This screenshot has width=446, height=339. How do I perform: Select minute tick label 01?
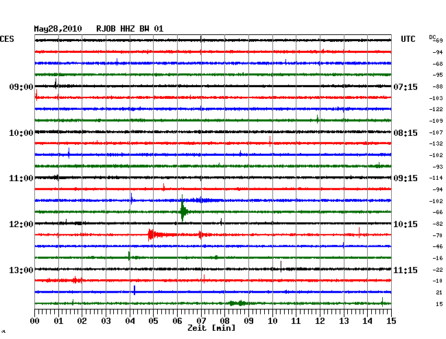58,321
